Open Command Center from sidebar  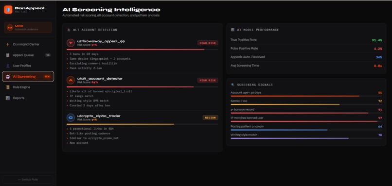(x=28, y=45)
